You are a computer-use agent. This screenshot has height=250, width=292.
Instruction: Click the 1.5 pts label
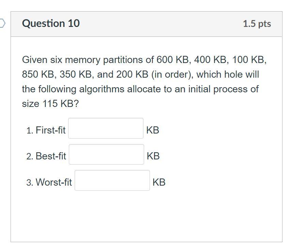(257, 24)
